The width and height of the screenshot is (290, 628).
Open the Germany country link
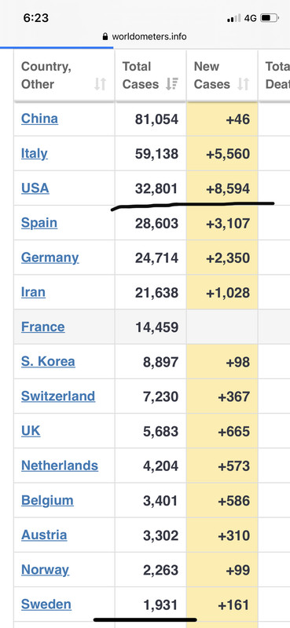[x=50, y=257]
